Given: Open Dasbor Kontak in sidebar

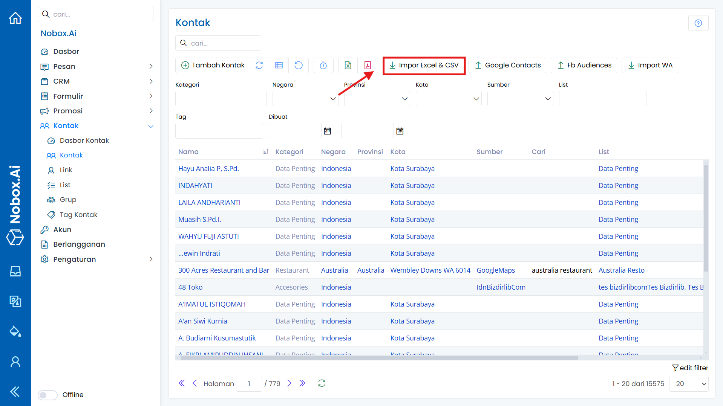Looking at the screenshot, I should (84, 140).
